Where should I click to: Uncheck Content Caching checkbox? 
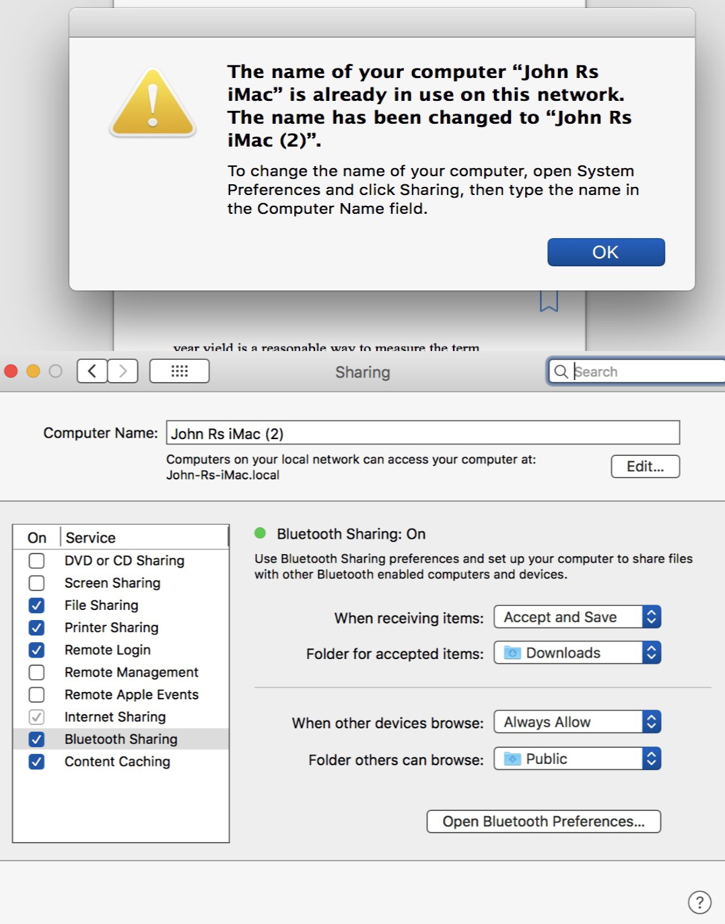(37, 761)
